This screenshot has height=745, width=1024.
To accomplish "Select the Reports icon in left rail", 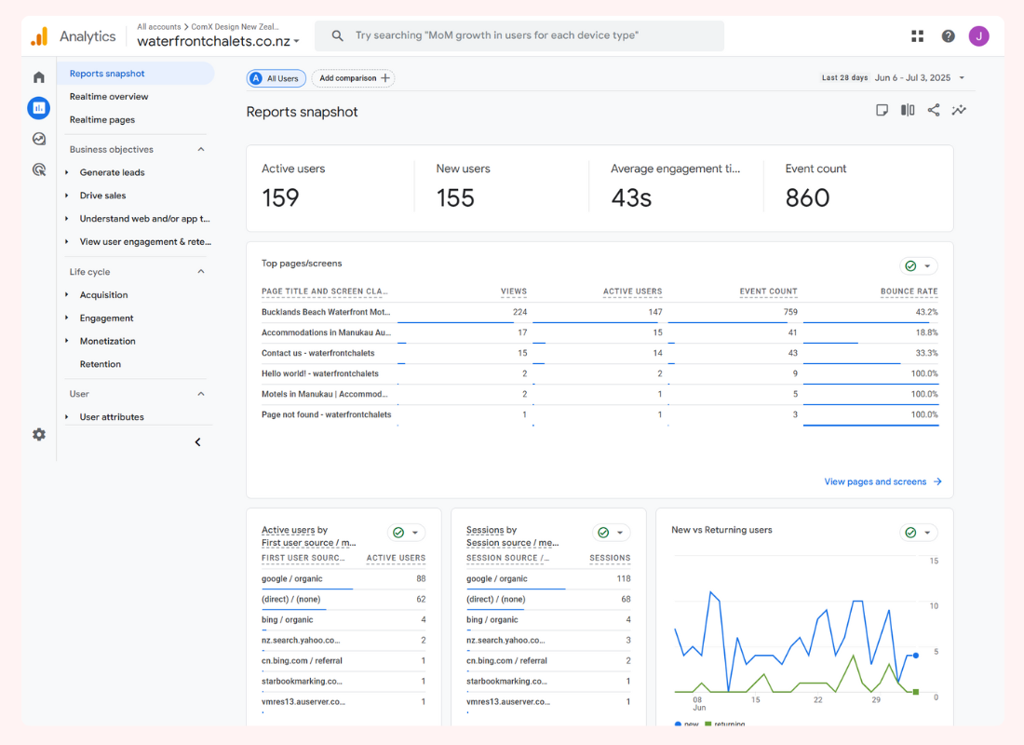I will 39,108.
